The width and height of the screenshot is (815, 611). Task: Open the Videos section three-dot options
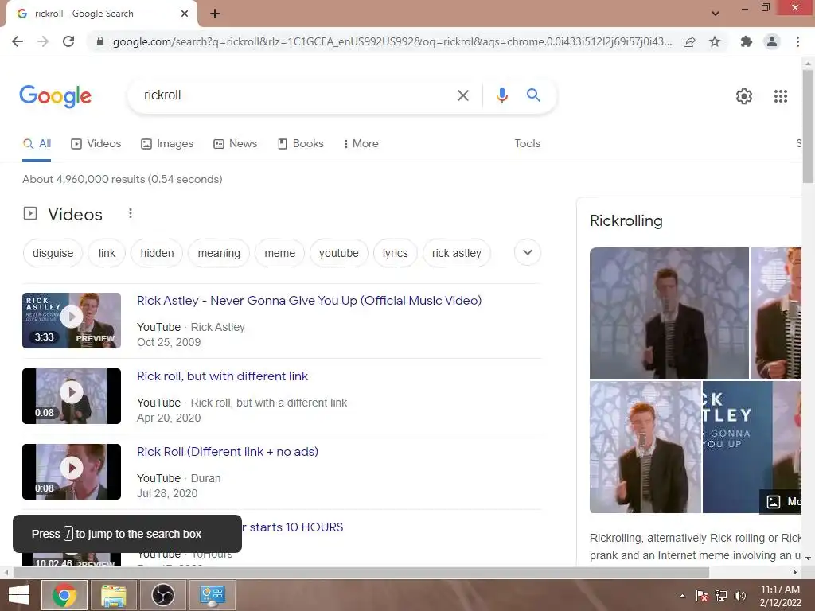(x=131, y=213)
